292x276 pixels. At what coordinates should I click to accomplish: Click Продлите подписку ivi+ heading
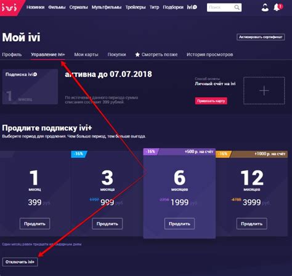point(47,128)
